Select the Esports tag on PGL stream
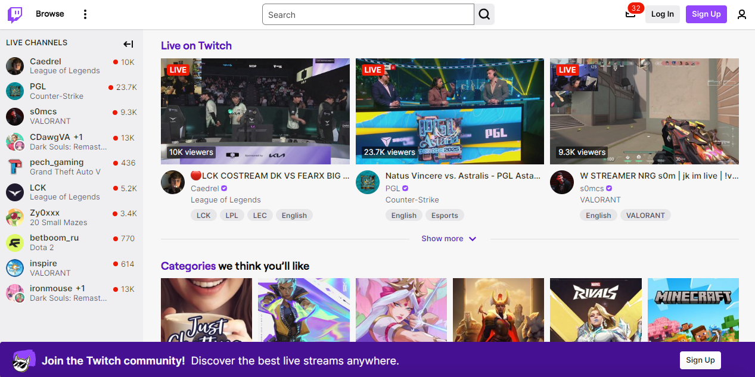755x377 pixels. [445, 216]
